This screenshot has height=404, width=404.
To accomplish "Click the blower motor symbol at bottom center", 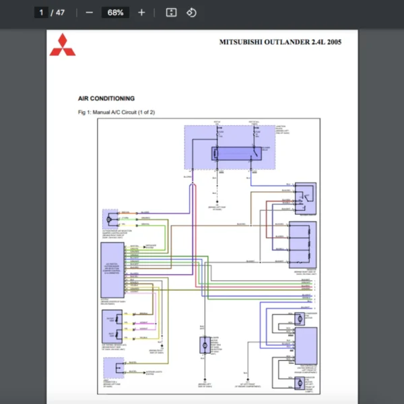I will [x=203, y=345].
